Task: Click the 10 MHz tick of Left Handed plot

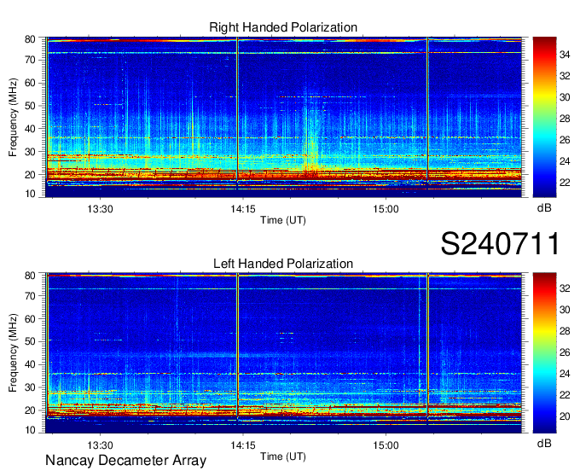Action: click(x=30, y=430)
